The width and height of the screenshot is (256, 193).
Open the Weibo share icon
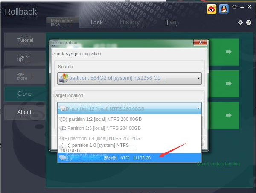click(212, 9)
